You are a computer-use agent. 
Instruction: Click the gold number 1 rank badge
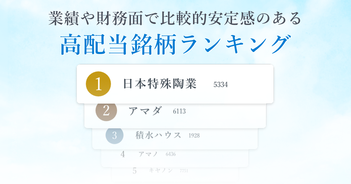[x=98, y=84]
